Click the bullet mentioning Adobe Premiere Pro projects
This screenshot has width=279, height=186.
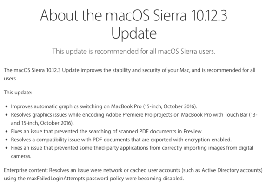134,119
